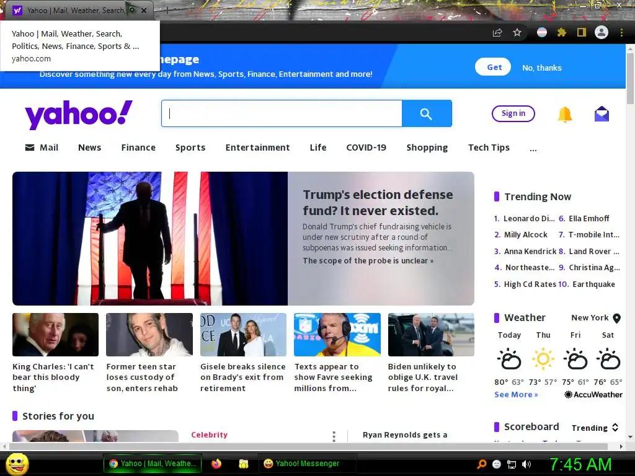Click the round smiley tray icon

pyautogui.click(x=497, y=464)
